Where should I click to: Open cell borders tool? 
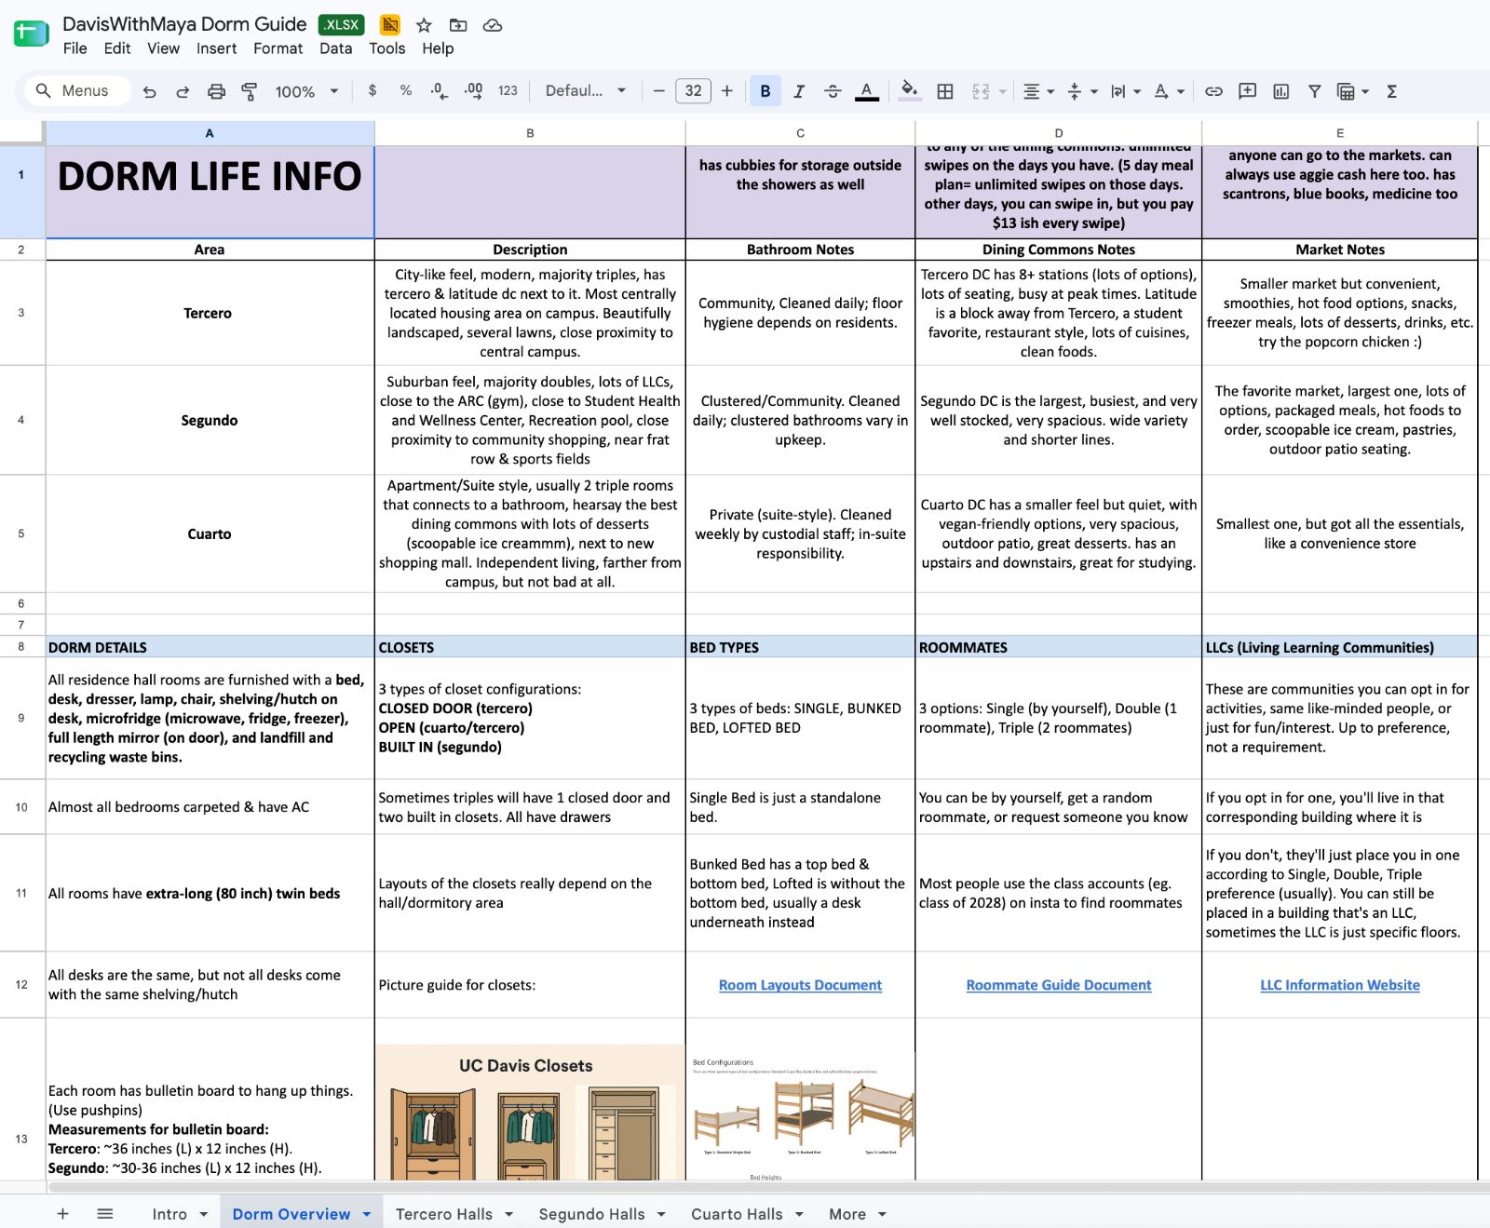coord(945,91)
